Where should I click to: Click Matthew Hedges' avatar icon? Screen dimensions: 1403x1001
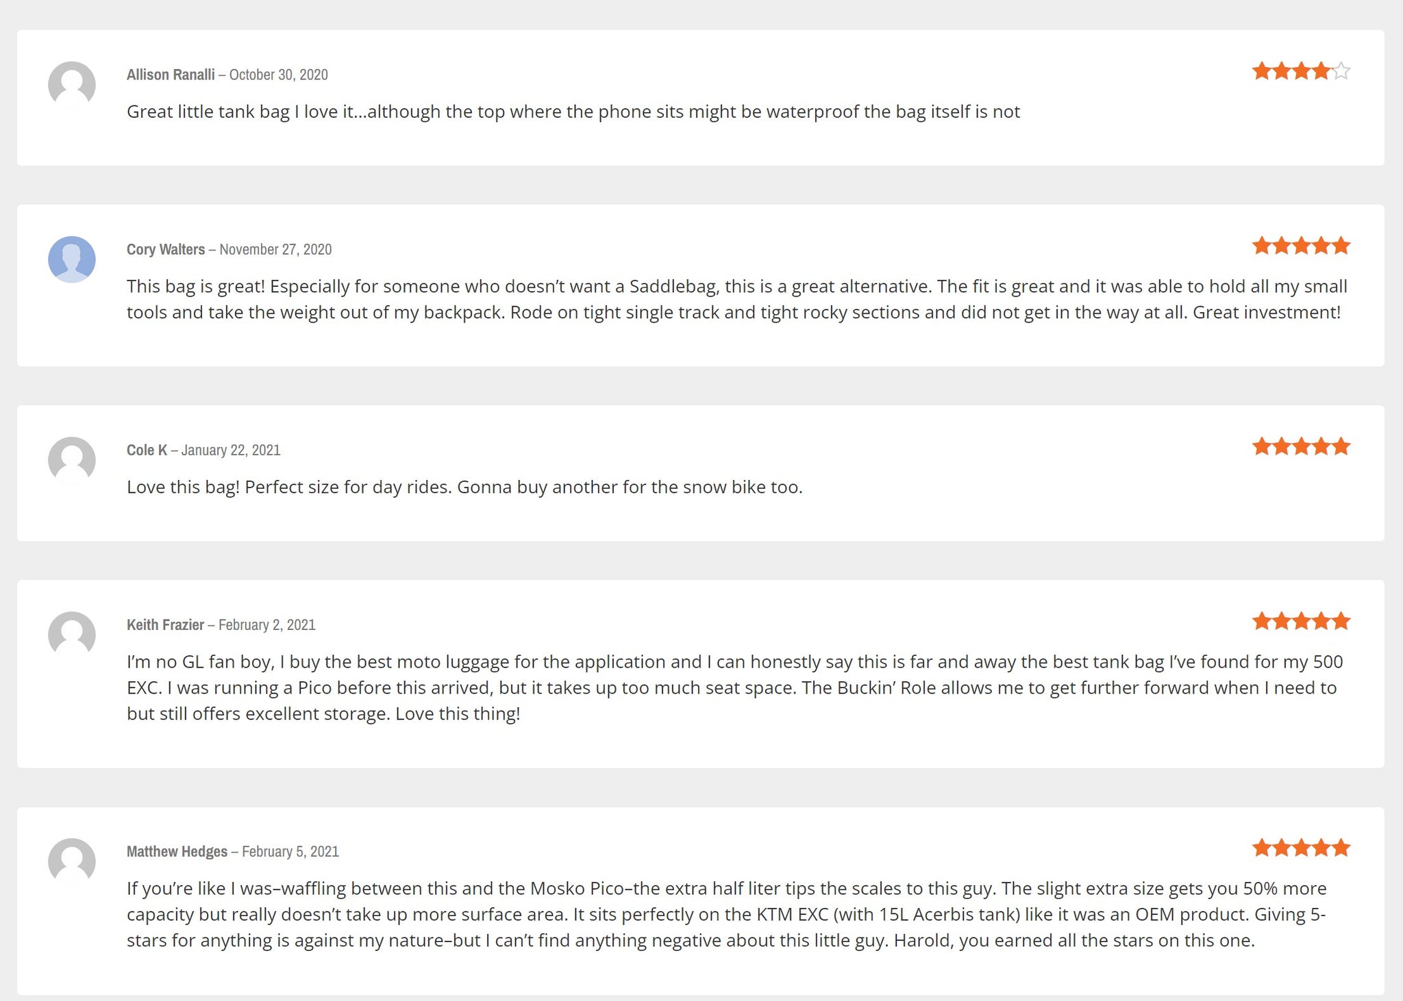(x=71, y=861)
